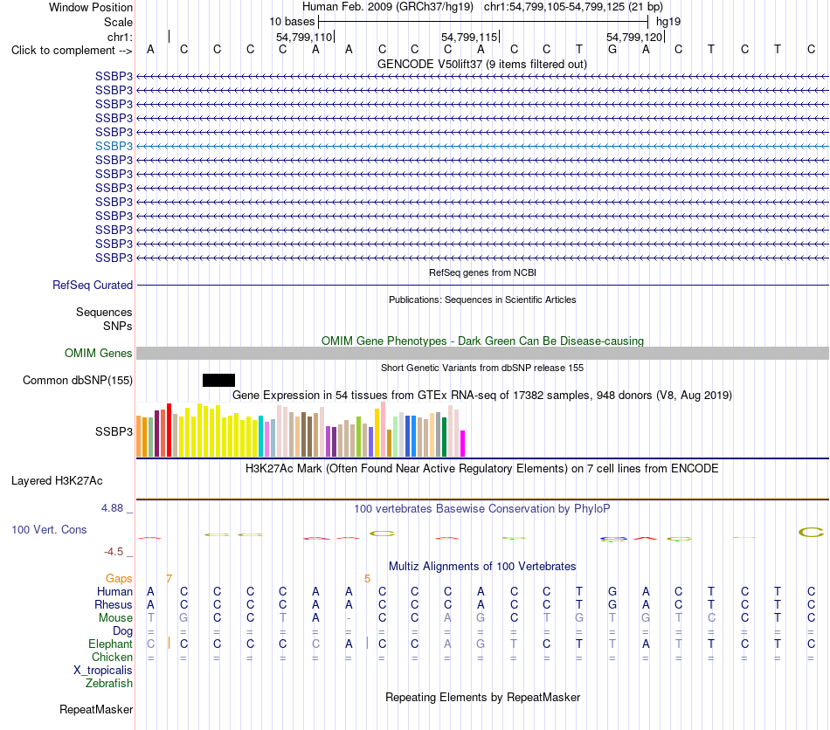Open GTEx Gene Expression in 54 tissues title
This screenshot has width=830, height=730.
coord(482,396)
